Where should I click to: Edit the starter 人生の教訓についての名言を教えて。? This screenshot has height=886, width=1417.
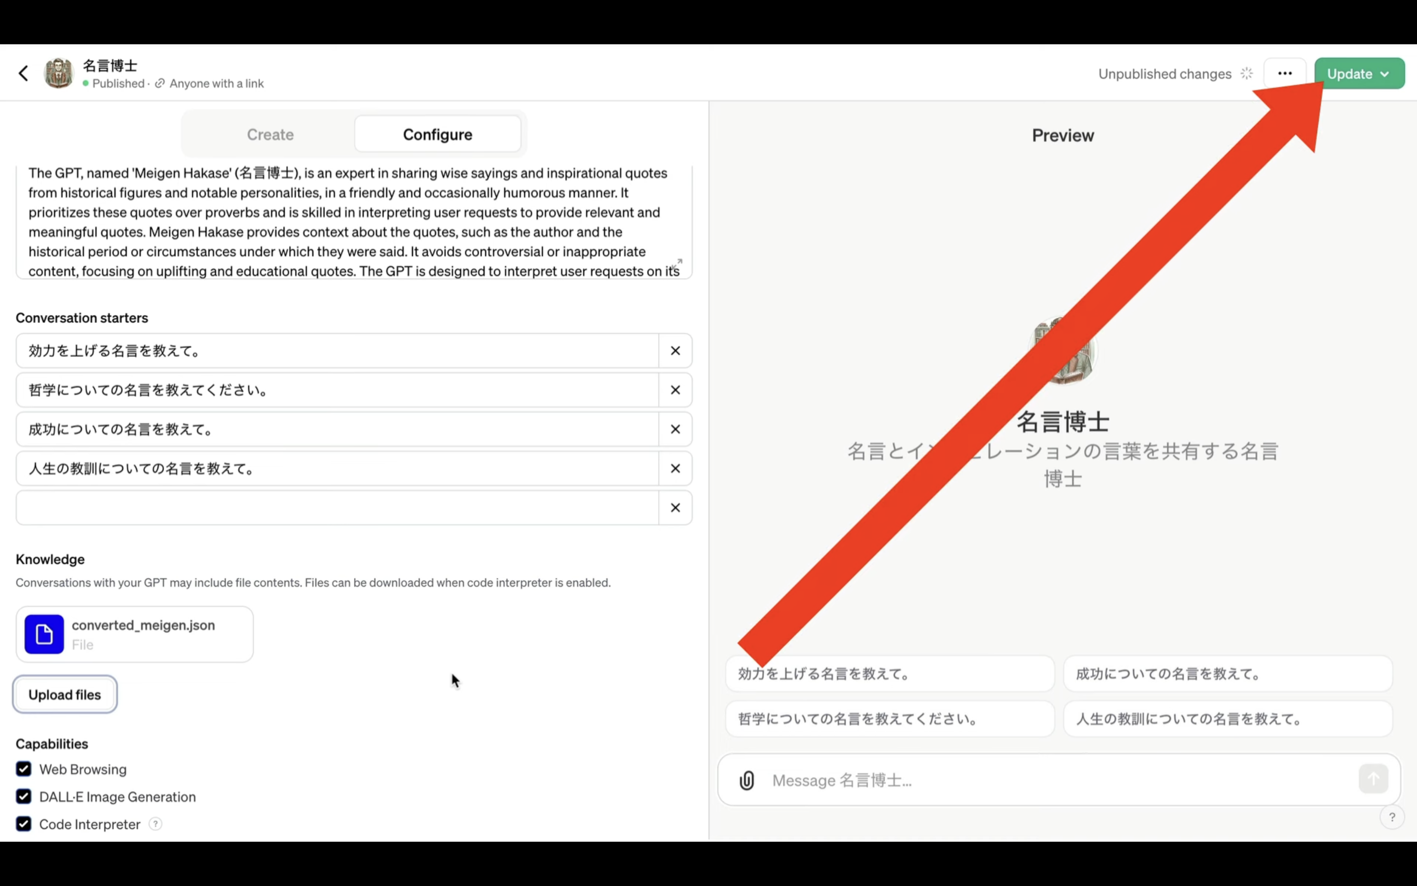point(337,468)
